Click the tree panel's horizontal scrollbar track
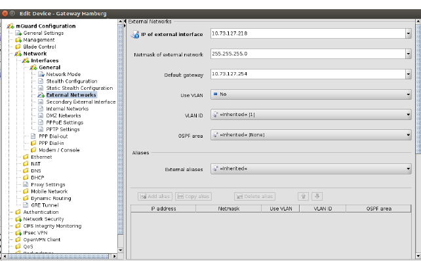This screenshot has width=421, height=261. [58, 256]
